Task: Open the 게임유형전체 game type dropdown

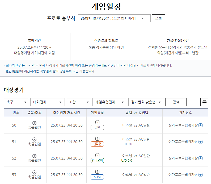Action: (x=109, y=102)
